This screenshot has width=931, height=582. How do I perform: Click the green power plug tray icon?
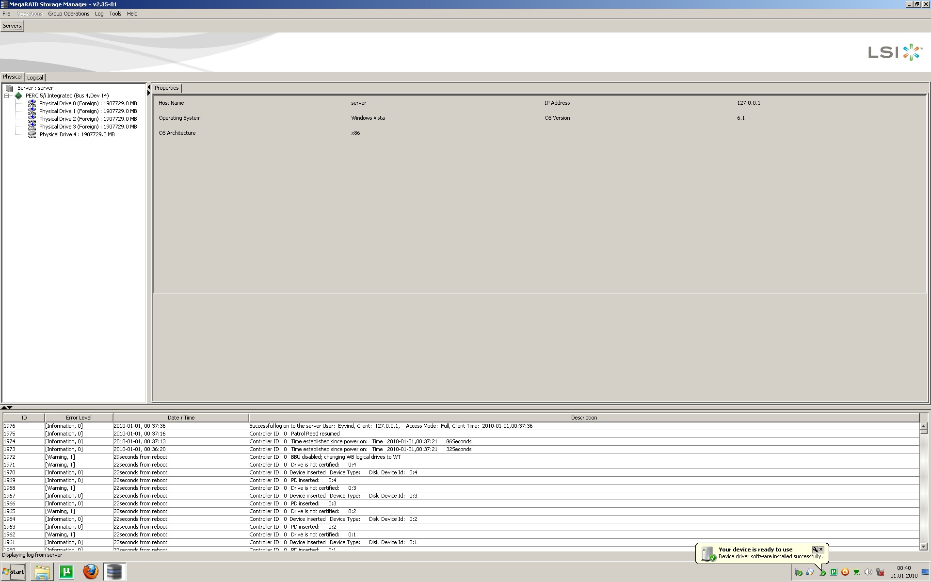[x=857, y=572]
